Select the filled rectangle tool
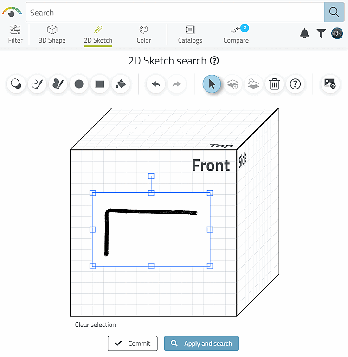The image size is (348, 357). [100, 84]
